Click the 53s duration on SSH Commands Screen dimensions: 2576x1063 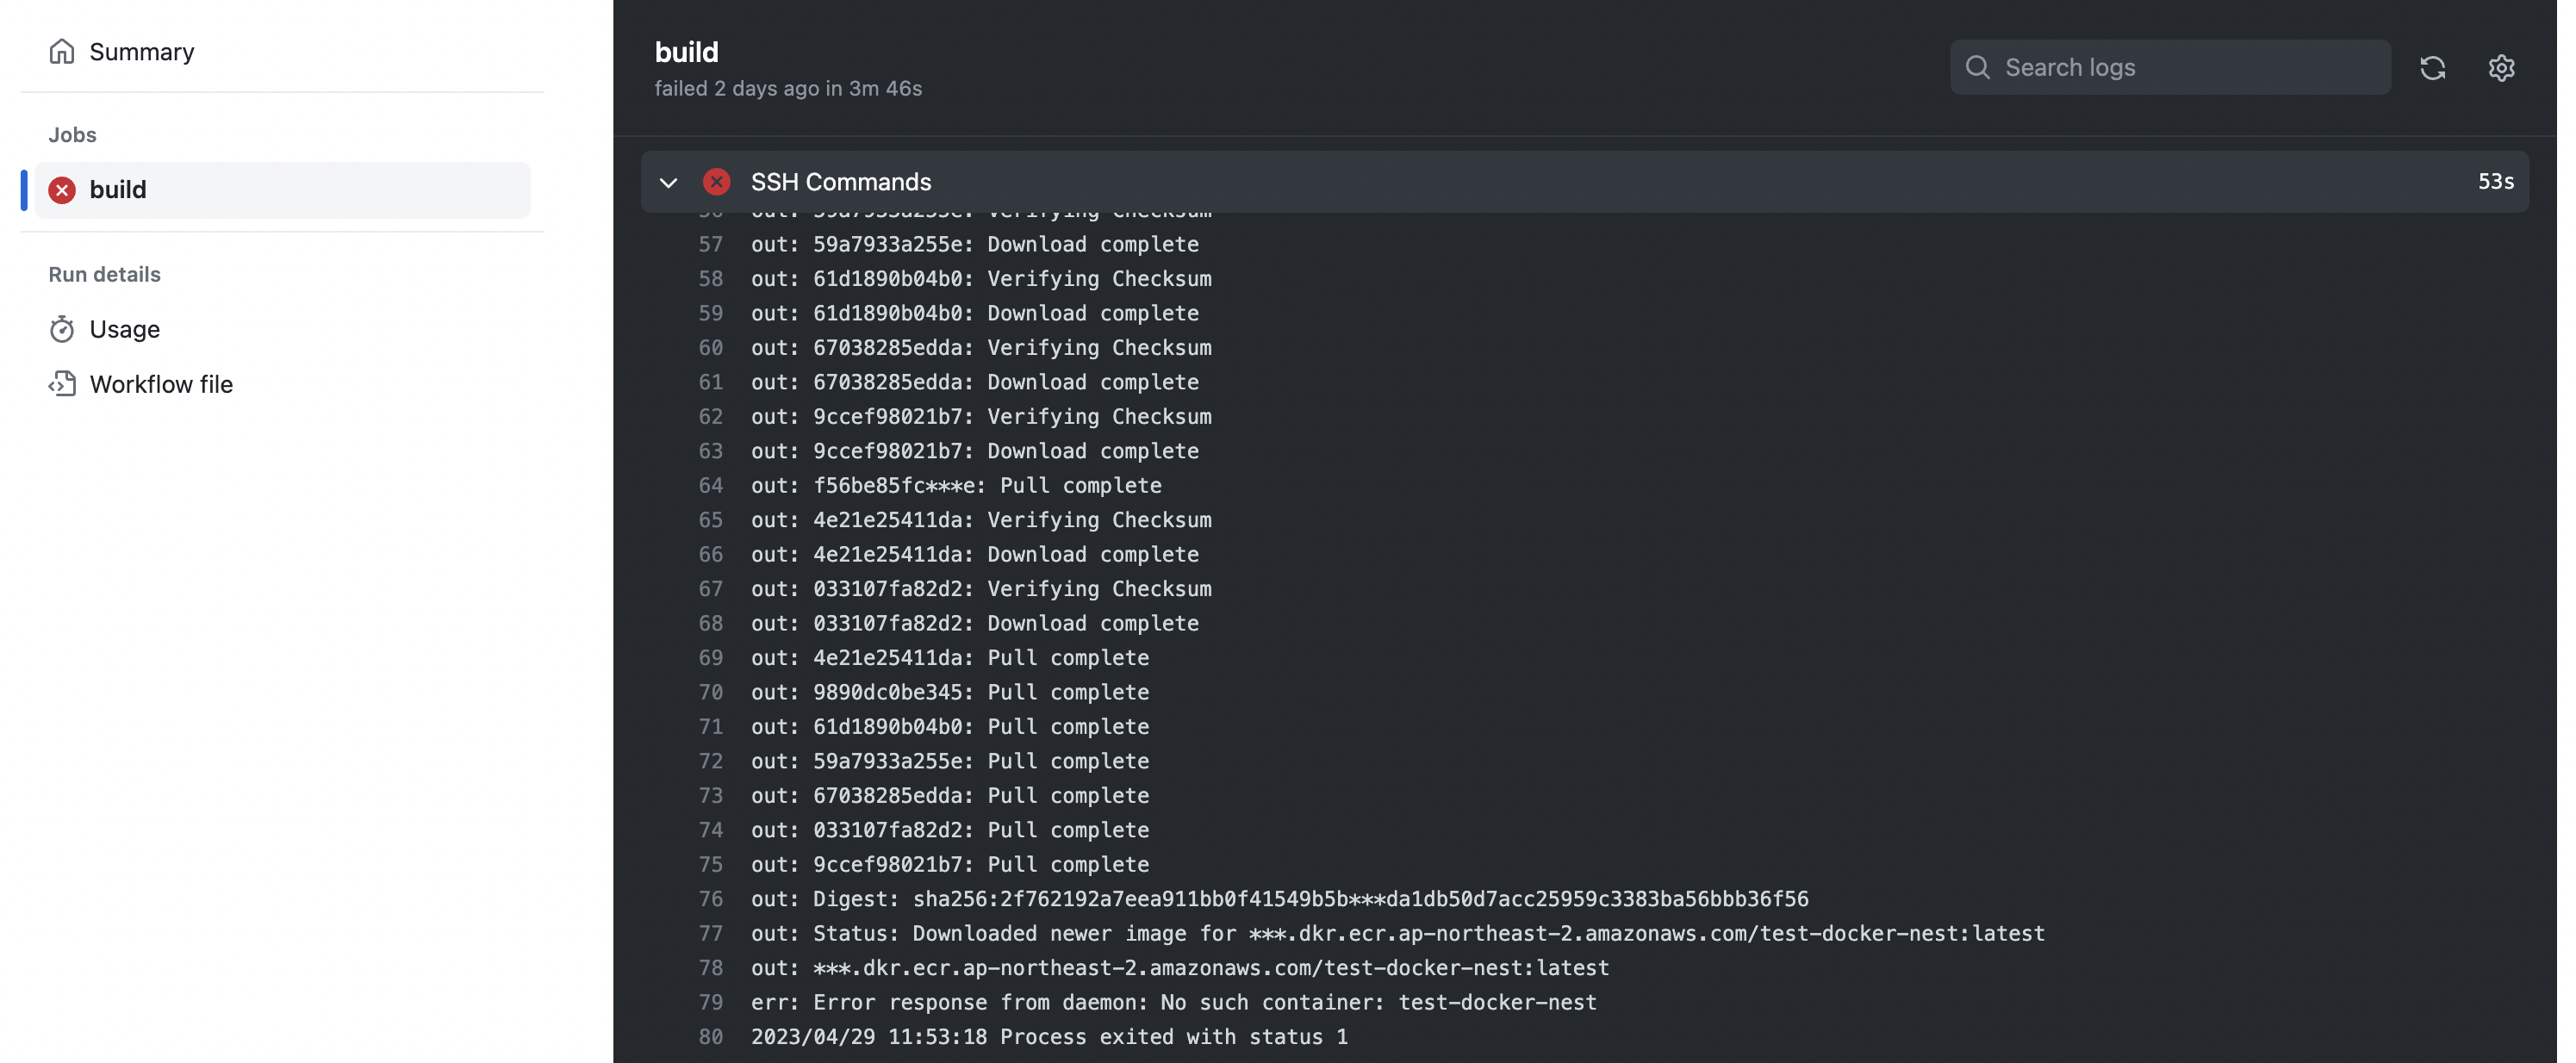pyautogui.click(x=2495, y=182)
